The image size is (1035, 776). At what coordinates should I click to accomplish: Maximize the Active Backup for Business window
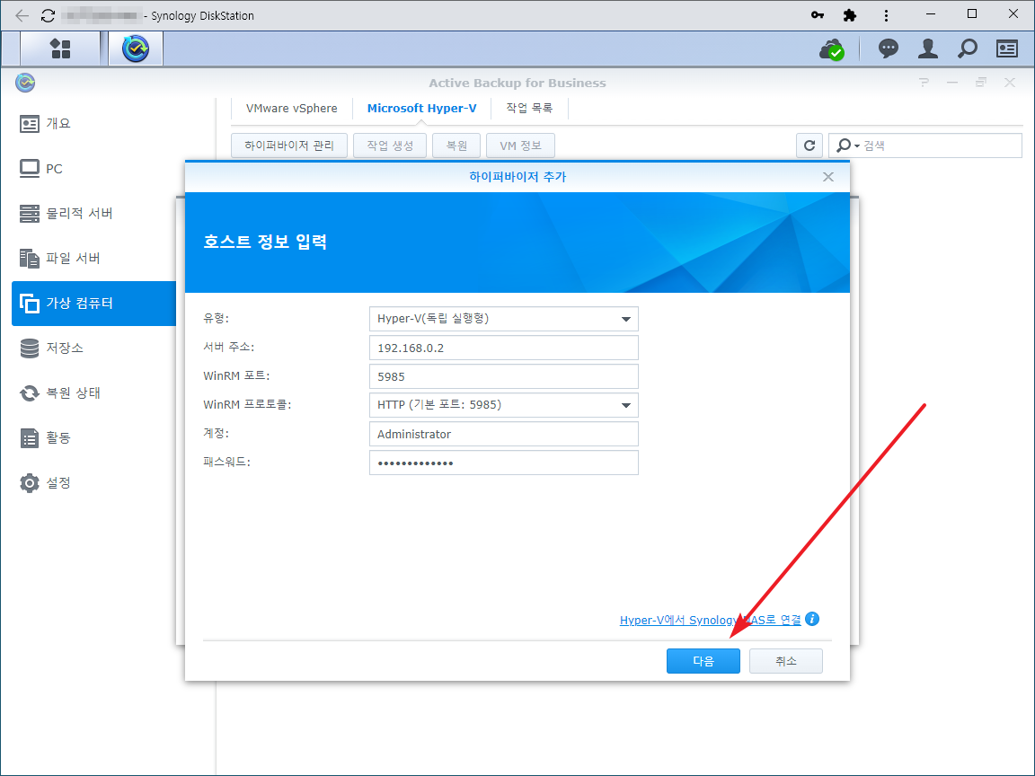pyautogui.click(x=981, y=83)
